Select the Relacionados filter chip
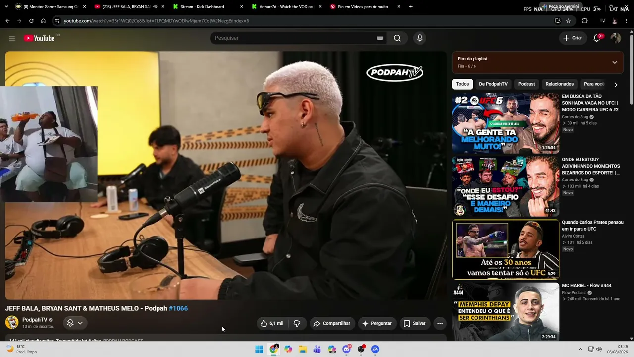634x357 pixels. coord(560,84)
